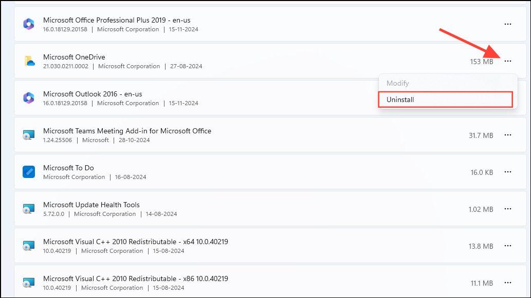Click the Microsoft Outlook 2016 app icon
This screenshot has height=298, width=531.
29,98
